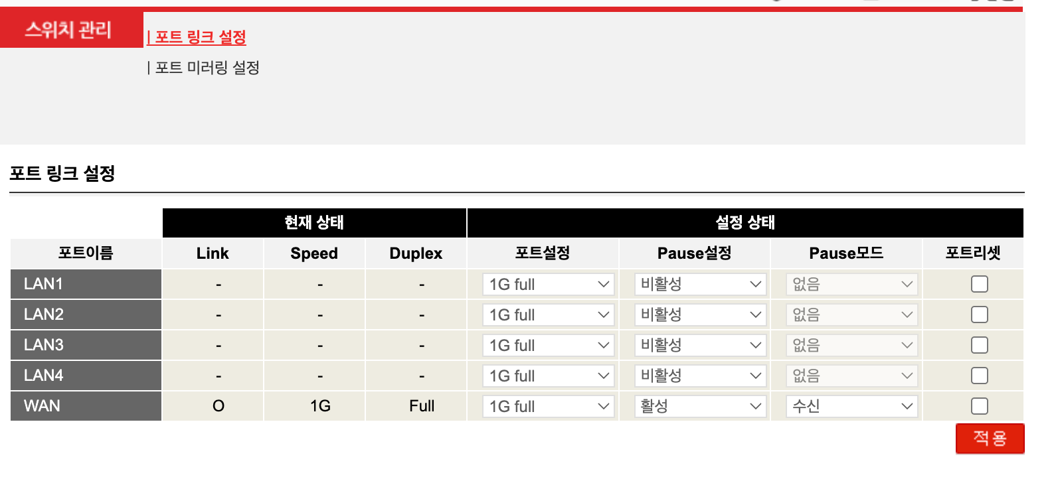Tick the LAN2 port reset checkbox

point(979,315)
